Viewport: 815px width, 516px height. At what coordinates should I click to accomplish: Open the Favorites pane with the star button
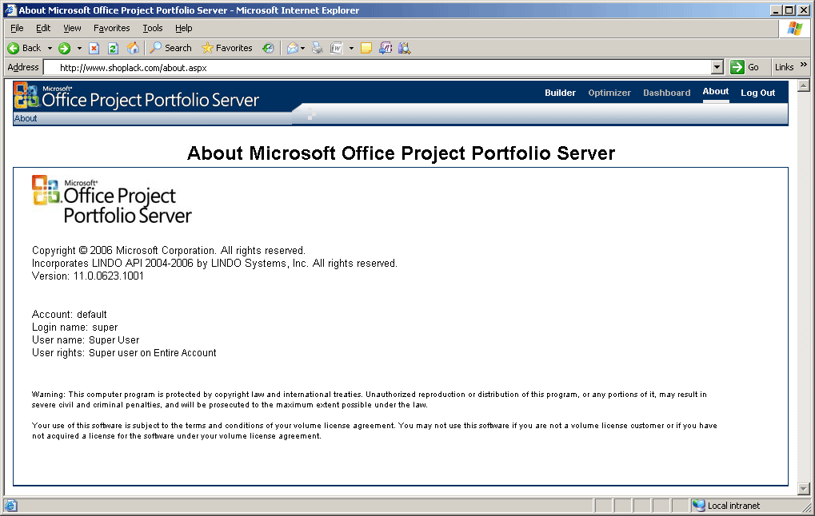[226, 48]
